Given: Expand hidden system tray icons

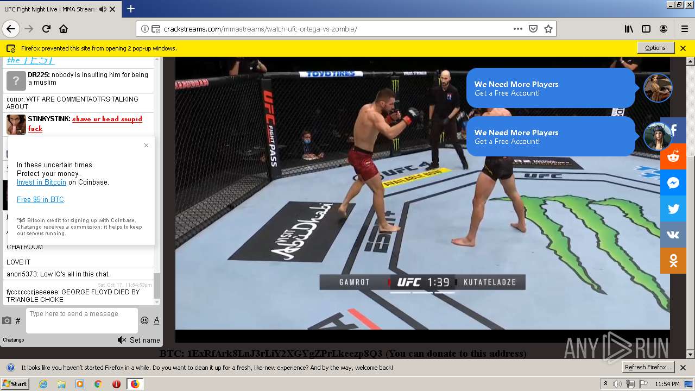Looking at the screenshot, I should tap(606, 383).
